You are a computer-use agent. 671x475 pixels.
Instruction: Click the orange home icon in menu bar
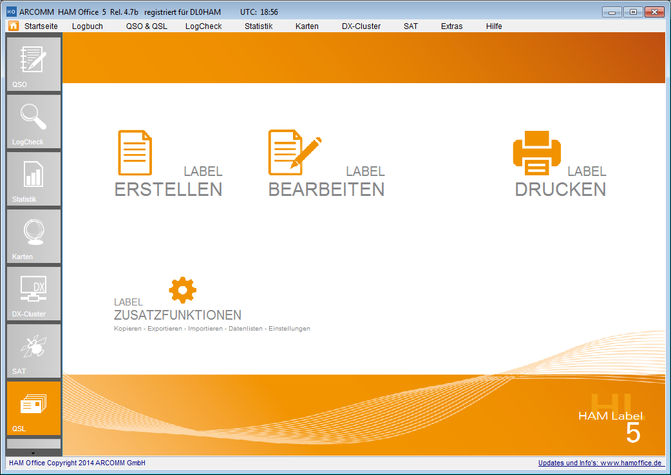click(14, 26)
